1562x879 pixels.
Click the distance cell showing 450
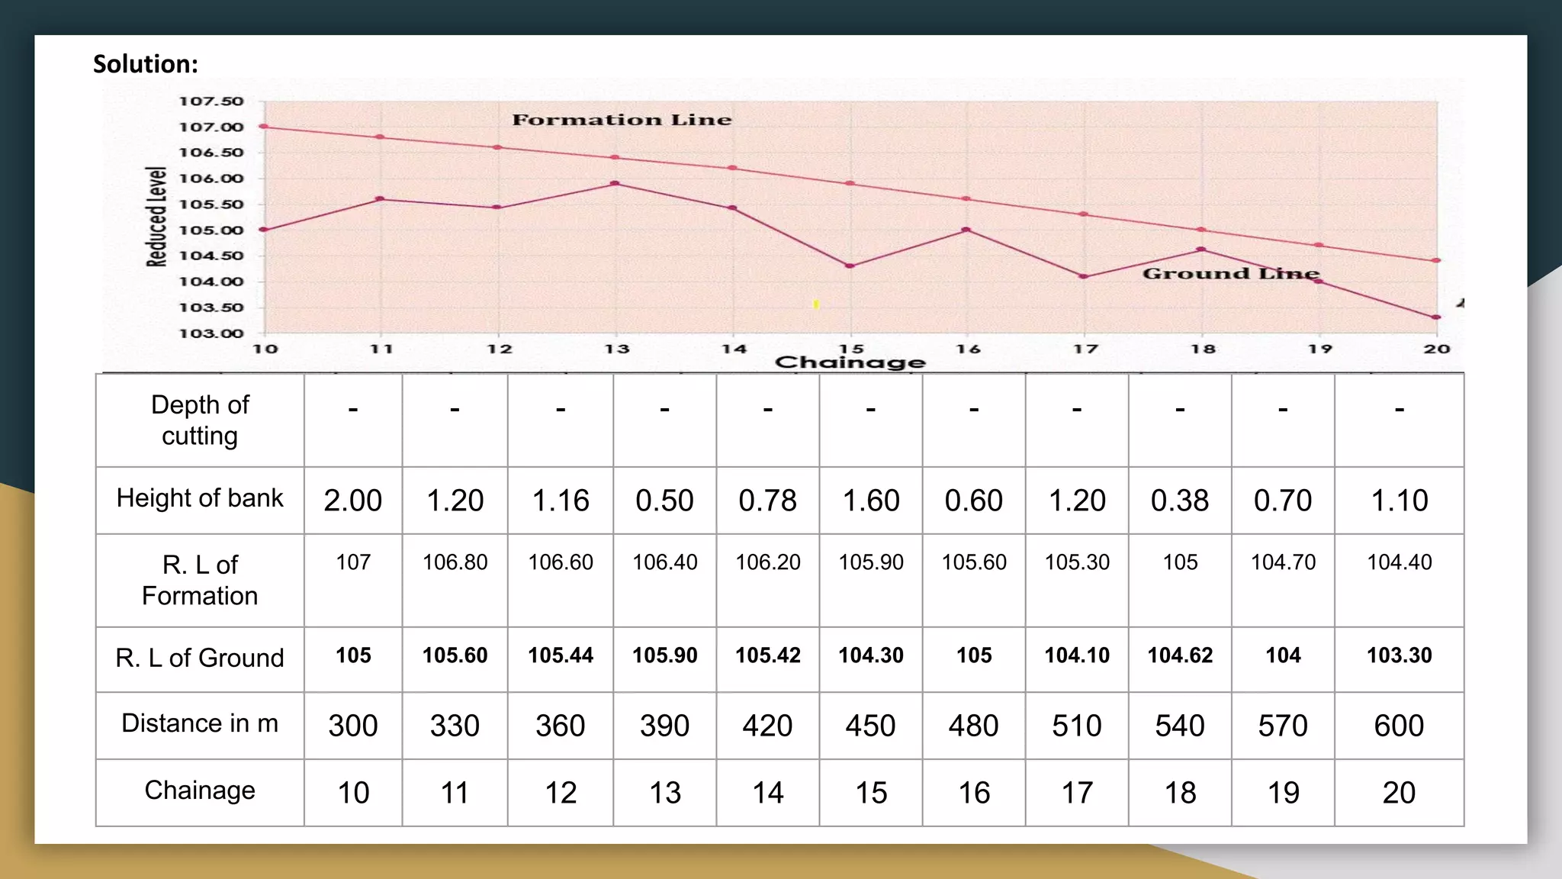pyautogui.click(x=870, y=726)
